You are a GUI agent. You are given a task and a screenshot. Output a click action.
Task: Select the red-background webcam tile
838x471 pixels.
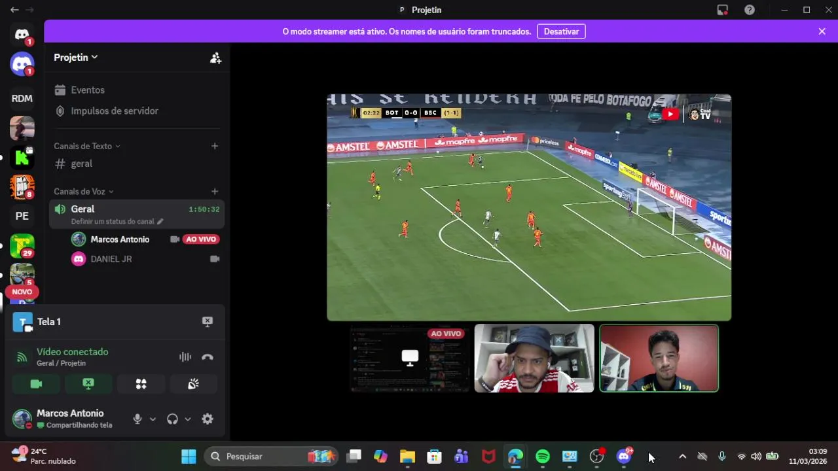click(x=659, y=358)
